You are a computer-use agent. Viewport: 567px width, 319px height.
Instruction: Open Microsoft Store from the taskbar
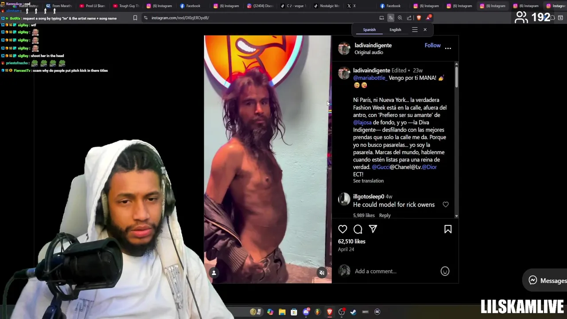tap(294, 312)
